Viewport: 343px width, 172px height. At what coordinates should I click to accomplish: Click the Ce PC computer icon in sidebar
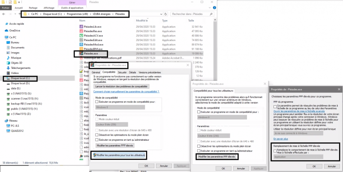[x=6, y=37]
